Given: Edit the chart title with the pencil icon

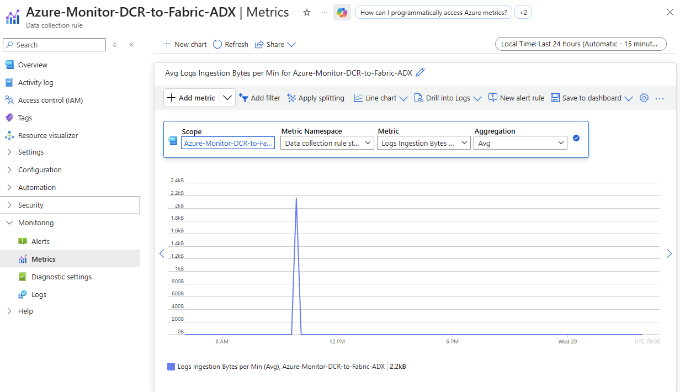Looking at the screenshot, I should click(x=420, y=72).
